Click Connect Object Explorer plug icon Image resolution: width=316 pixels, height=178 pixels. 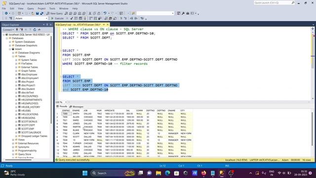[17, 30]
